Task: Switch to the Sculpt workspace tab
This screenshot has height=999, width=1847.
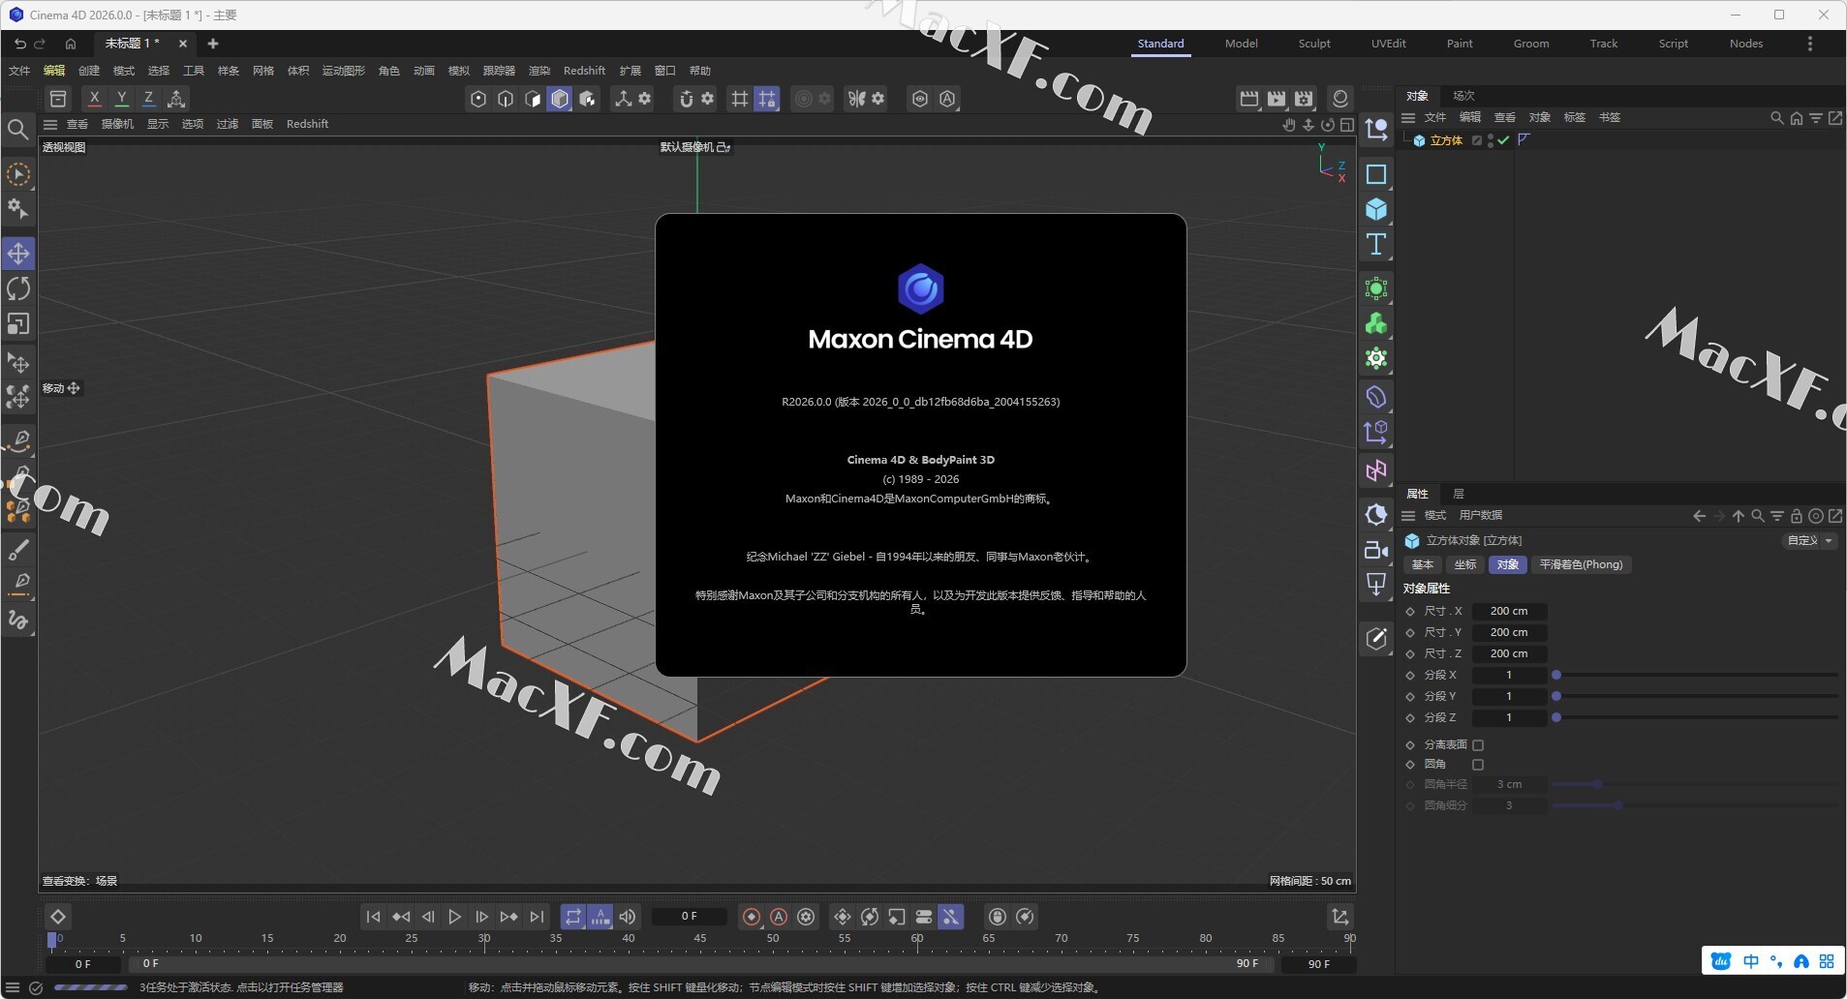Action: tap(1314, 44)
